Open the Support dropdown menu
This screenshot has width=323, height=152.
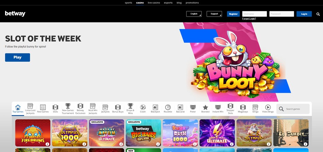214,14
